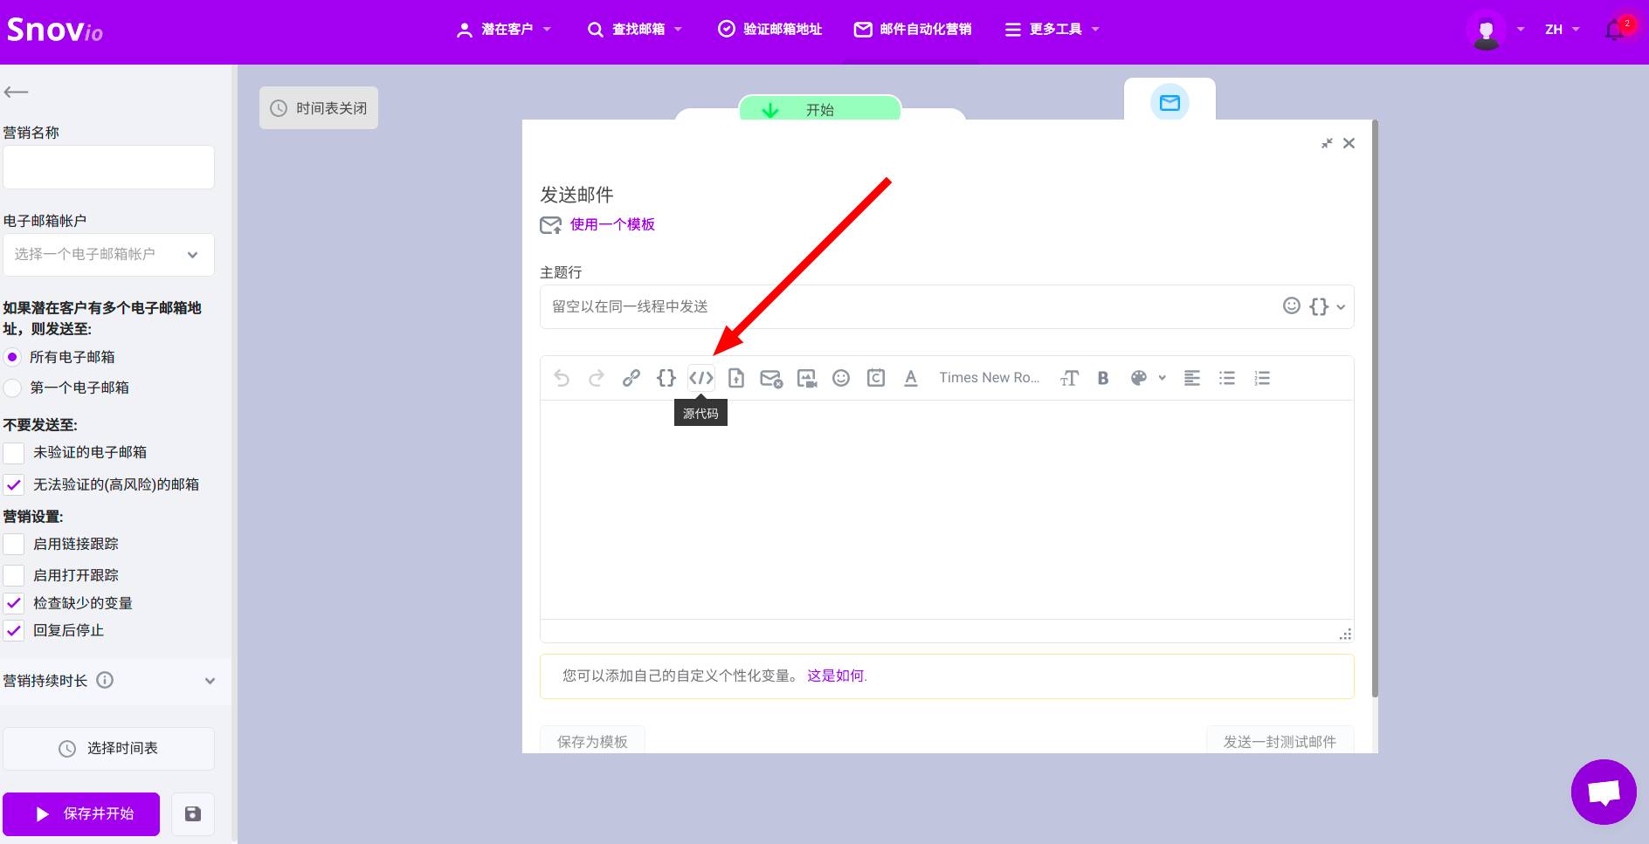This screenshot has width=1649, height=844.
Task: Check 未验证的电子邮箱 checkbox
Action: [x=14, y=453]
